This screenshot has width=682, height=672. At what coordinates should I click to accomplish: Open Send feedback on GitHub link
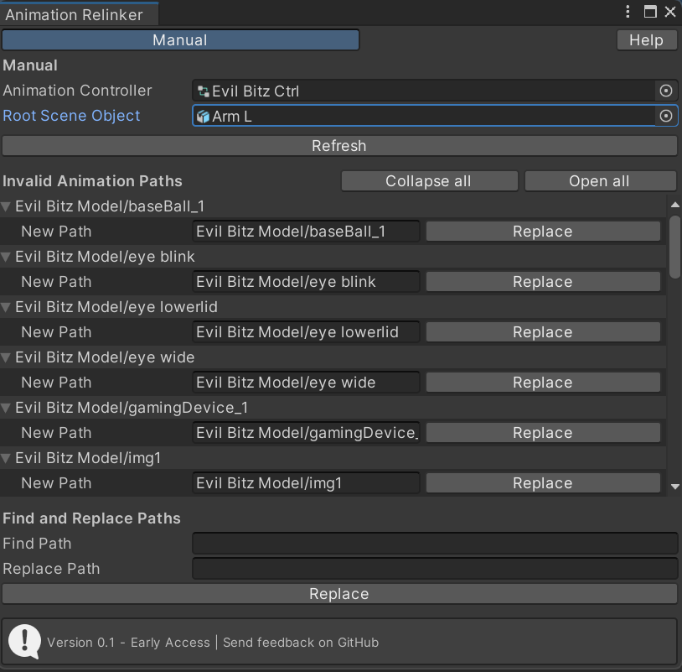click(301, 643)
